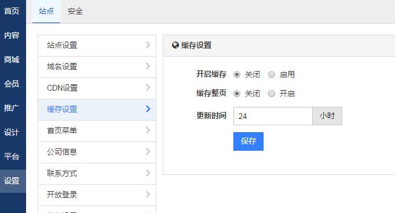Viewport: 395px width, 213px height.
Task: Switch to the 站点 tab
Action: click(46, 12)
